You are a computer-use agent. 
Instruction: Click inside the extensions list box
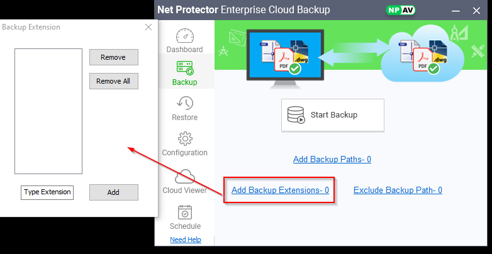pyautogui.click(x=48, y=111)
